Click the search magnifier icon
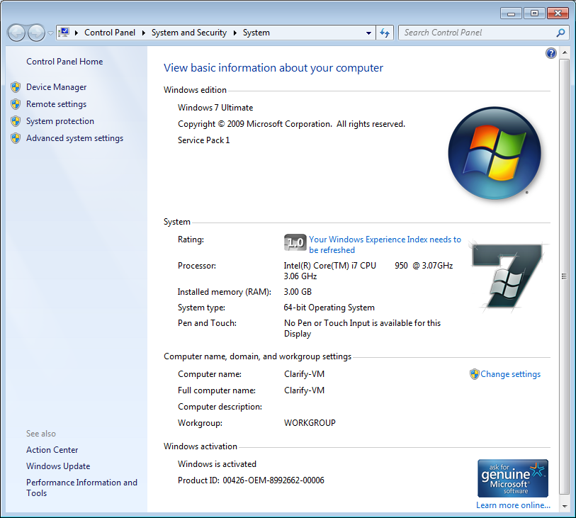 [560, 33]
